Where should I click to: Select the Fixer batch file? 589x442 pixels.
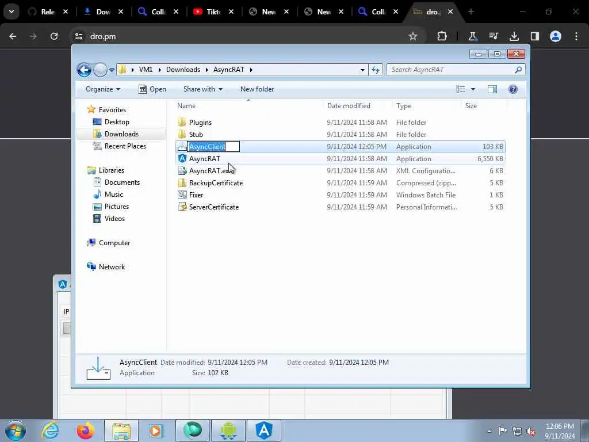coord(196,195)
